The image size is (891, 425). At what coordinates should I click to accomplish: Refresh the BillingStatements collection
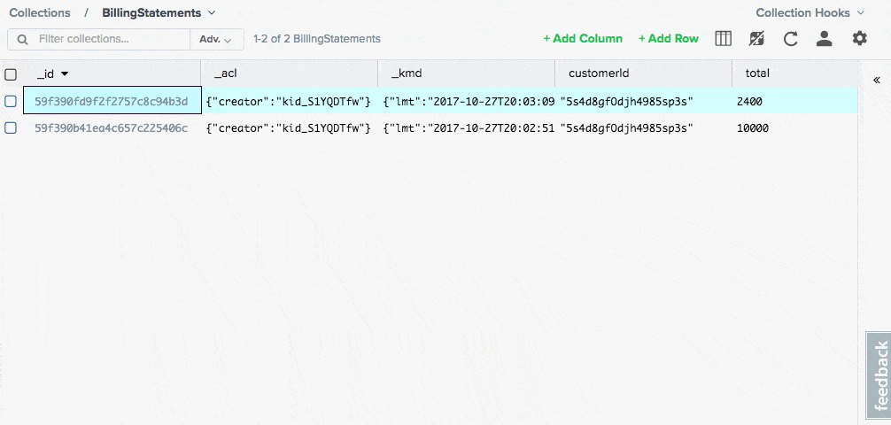tap(790, 39)
